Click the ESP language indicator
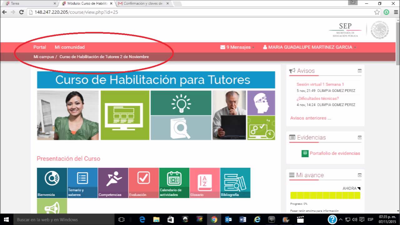The width and height of the screenshot is (400, 225). pyautogui.click(x=370, y=219)
